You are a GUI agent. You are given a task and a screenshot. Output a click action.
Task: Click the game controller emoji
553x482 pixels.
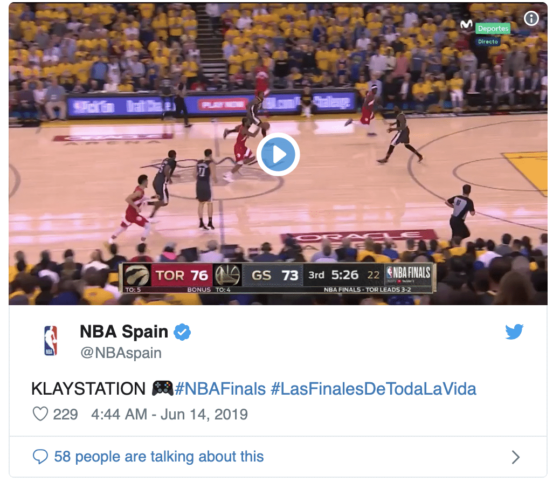pos(162,388)
